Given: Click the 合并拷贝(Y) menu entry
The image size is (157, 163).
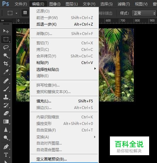Looking at the screenshot, I should pos(64,56).
